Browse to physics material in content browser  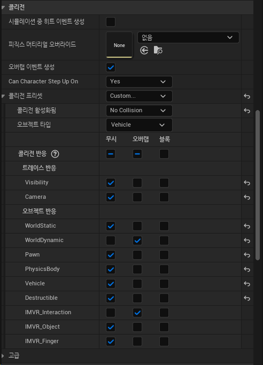158,50
